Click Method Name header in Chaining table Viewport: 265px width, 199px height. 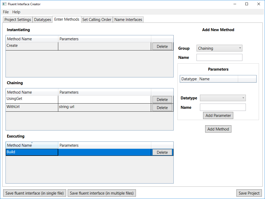click(x=32, y=92)
